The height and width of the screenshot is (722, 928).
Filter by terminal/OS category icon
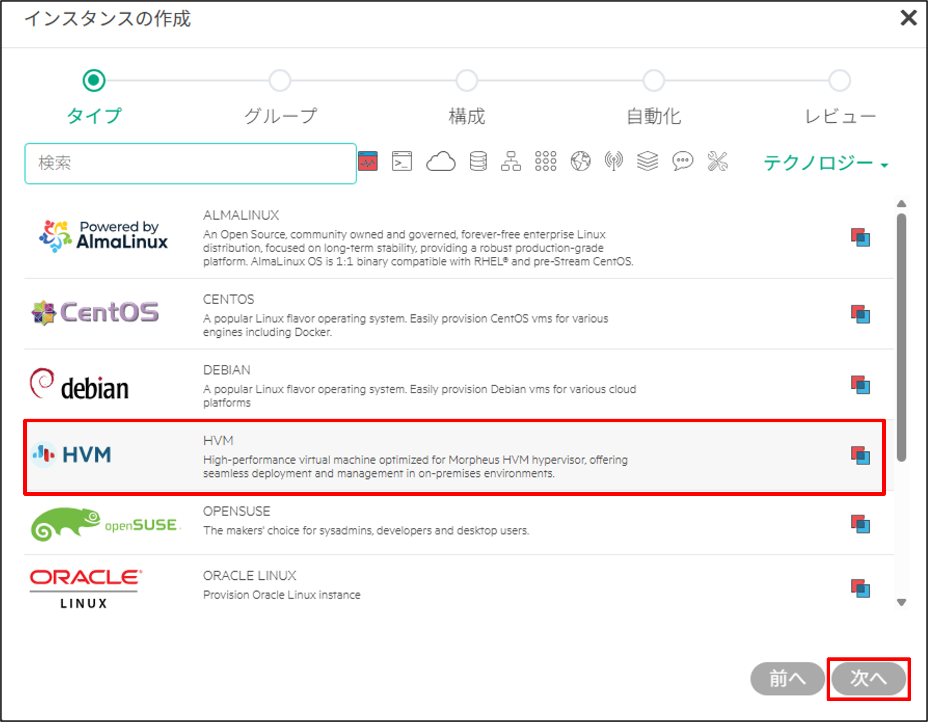[x=402, y=161]
